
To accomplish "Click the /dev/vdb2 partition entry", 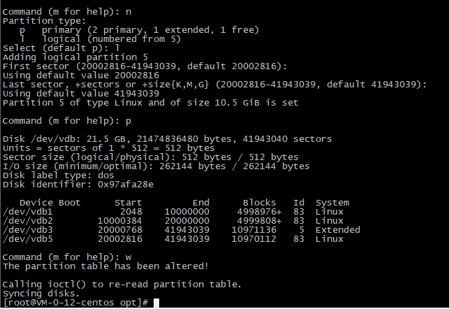I will (26, 221).
